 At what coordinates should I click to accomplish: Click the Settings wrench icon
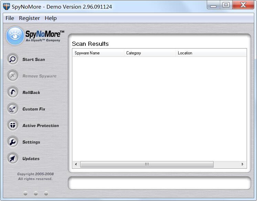point(13,142)
